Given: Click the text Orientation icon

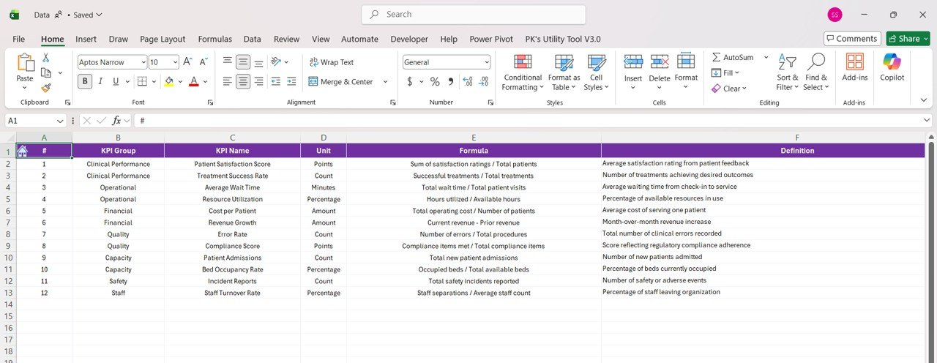Looking at the screenshot, I should pyautogui.click(x=277, y=62).
